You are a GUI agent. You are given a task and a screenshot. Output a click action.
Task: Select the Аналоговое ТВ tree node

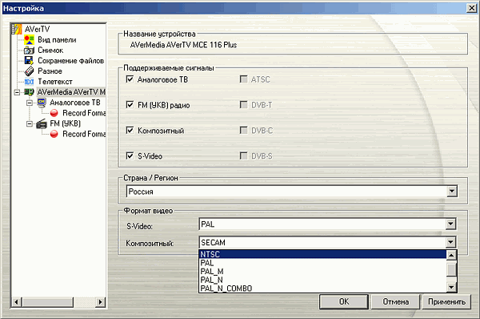(75, 103)
